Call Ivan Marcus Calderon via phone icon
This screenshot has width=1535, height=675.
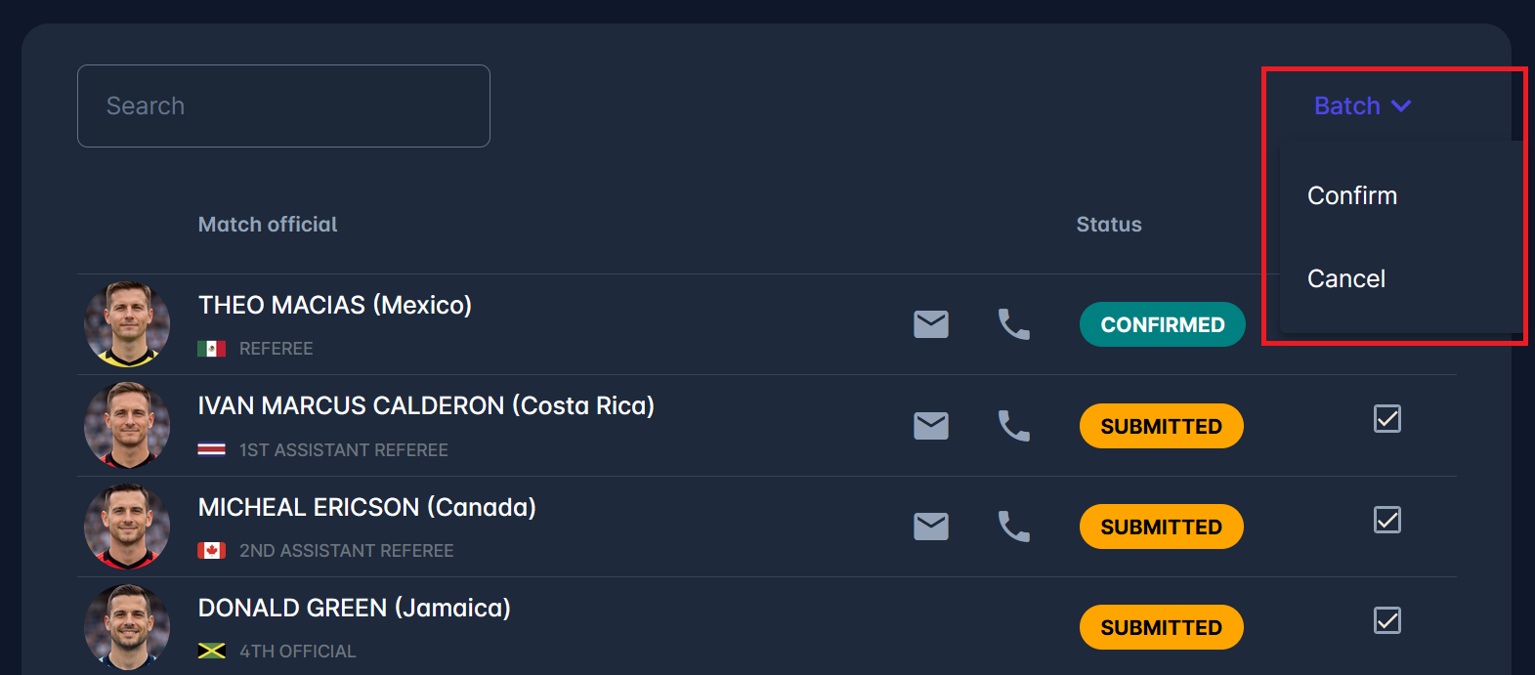(x=1013, y=426)
